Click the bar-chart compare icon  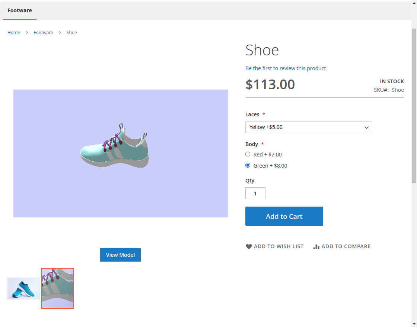[x=316, y=246]
